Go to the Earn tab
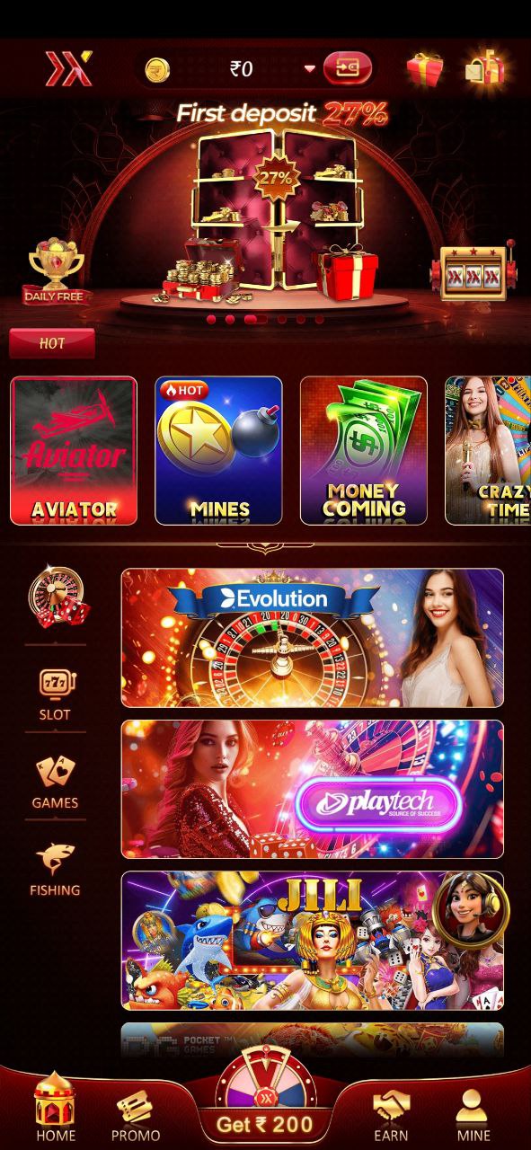Viewport: 531px width, 1150px height. [391, 1116]
